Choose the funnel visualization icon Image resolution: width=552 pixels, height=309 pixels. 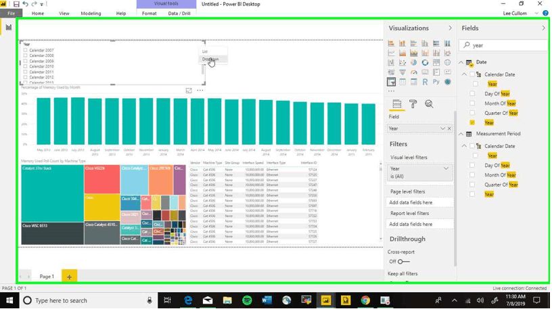[x=402, y=72]
